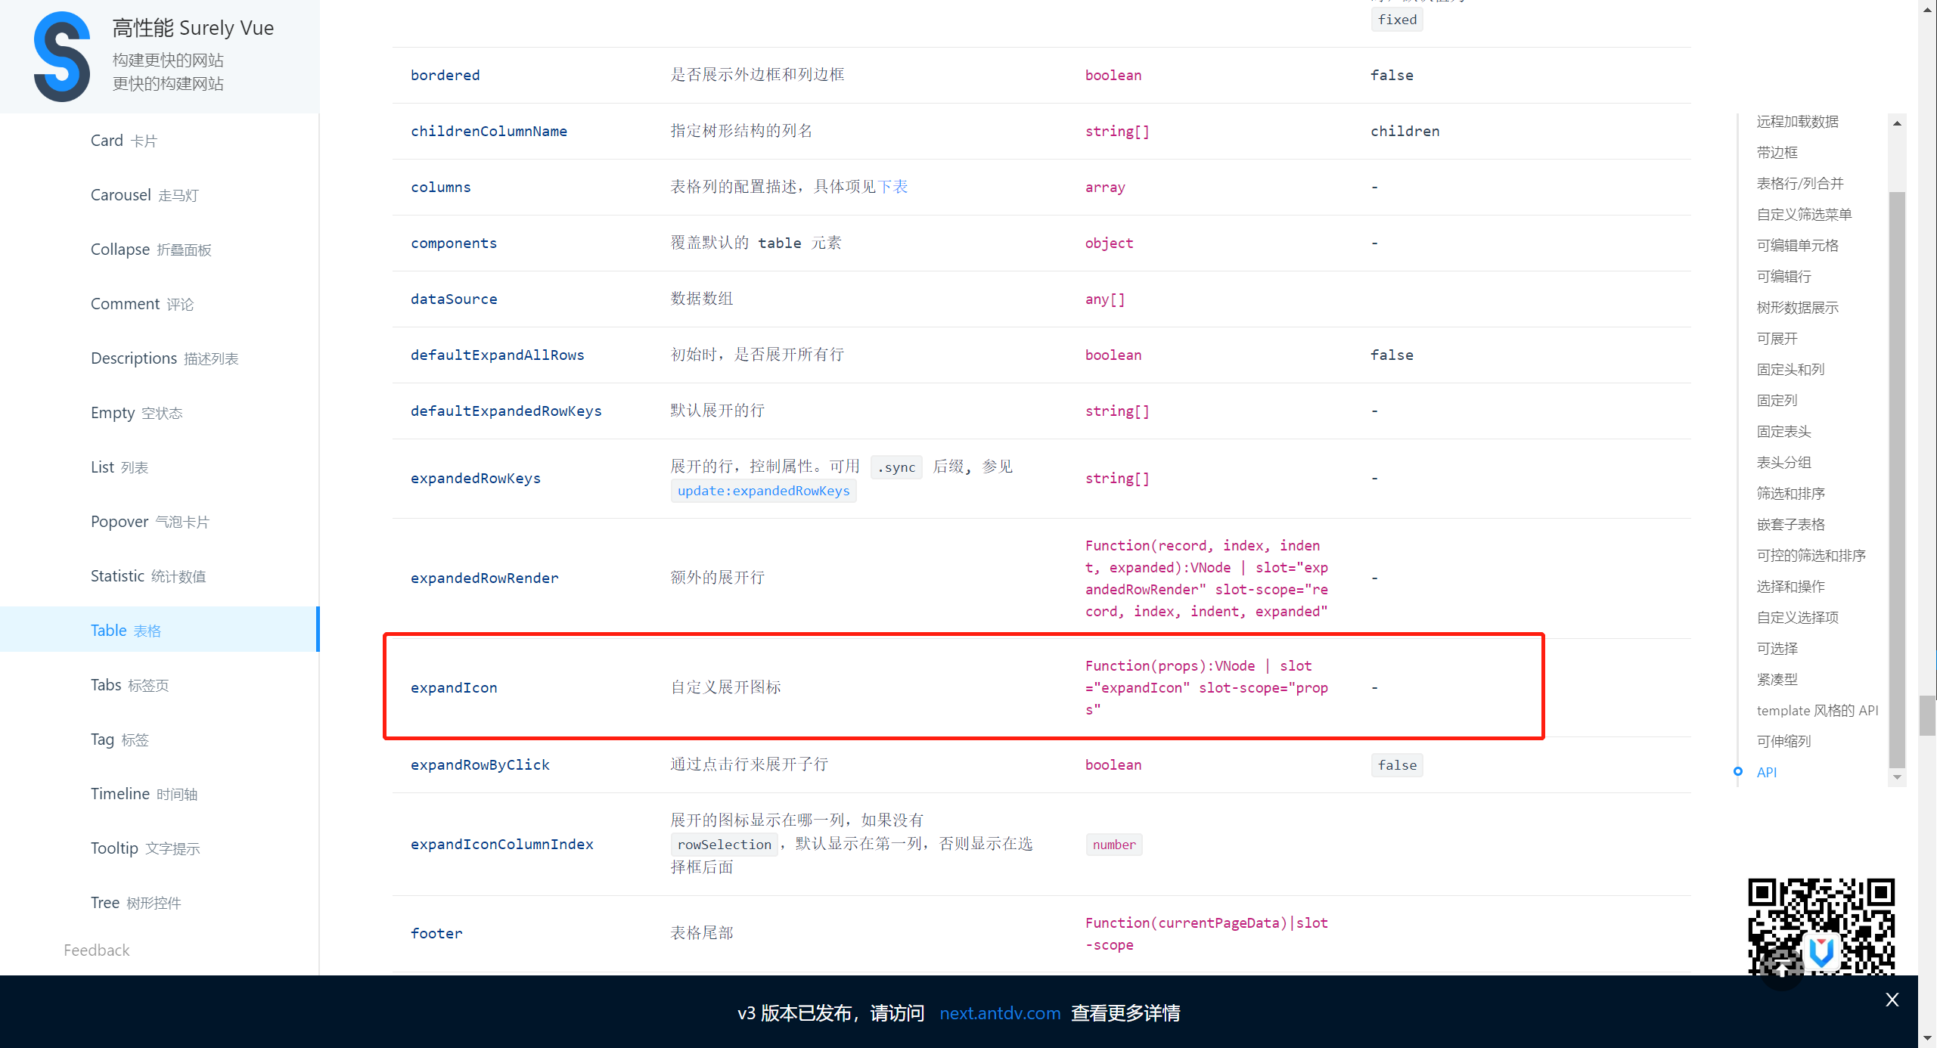Jump to 可展开 anchor
This screenshot has height=1048, width=1937.
coord(1777,339)
